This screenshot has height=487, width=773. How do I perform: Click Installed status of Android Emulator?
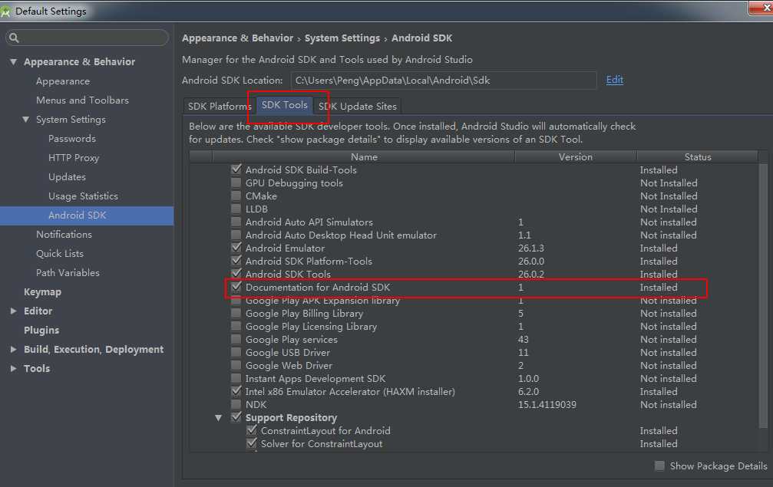coord(659,248)
